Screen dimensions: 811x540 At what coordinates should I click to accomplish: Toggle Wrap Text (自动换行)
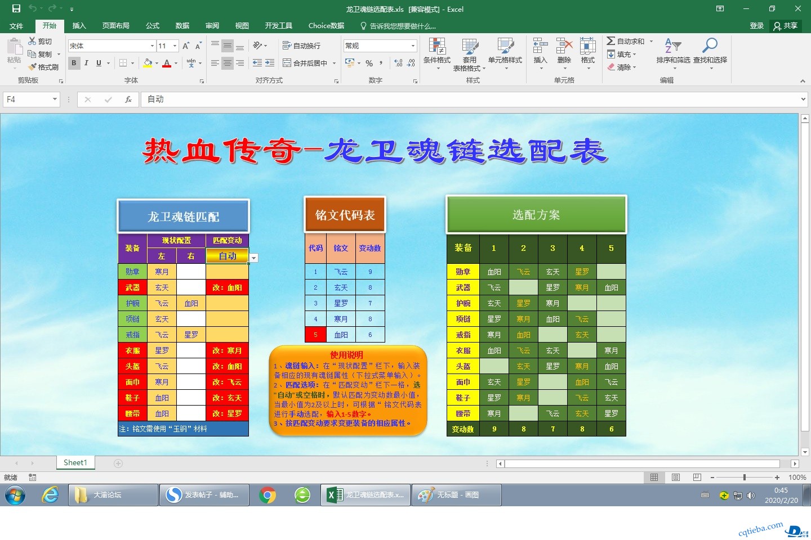point(301,46)
